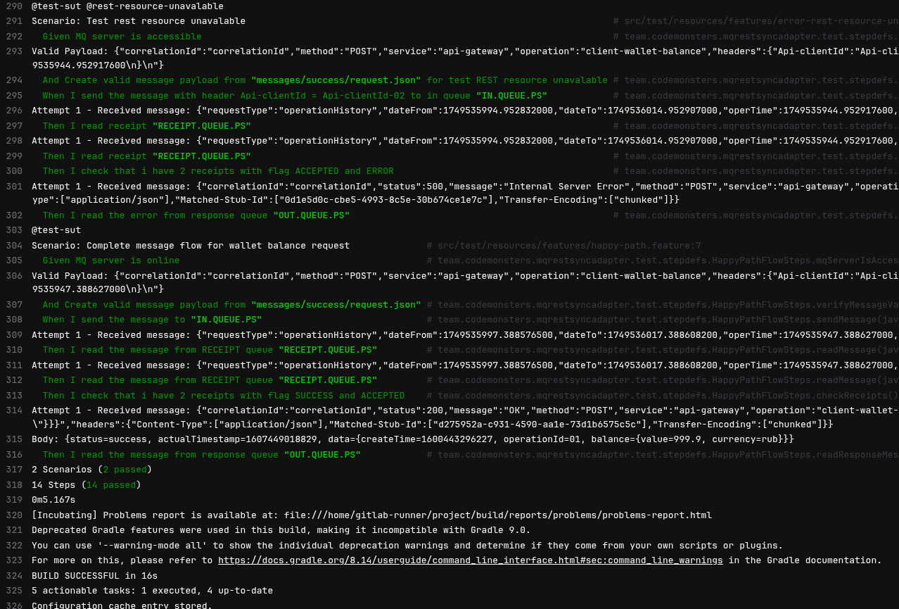The height and width of the screenshot is (609, 899).
Task: Click line number 320 in the gutter
Action: point(14,515)
